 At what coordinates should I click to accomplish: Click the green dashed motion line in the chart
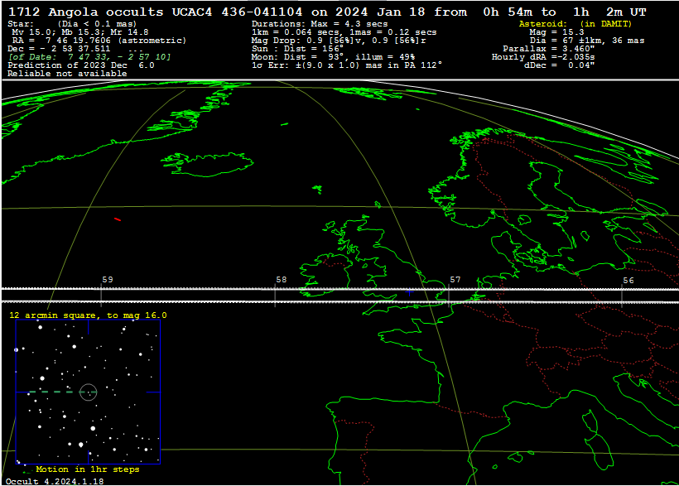[x=51, y=392]
